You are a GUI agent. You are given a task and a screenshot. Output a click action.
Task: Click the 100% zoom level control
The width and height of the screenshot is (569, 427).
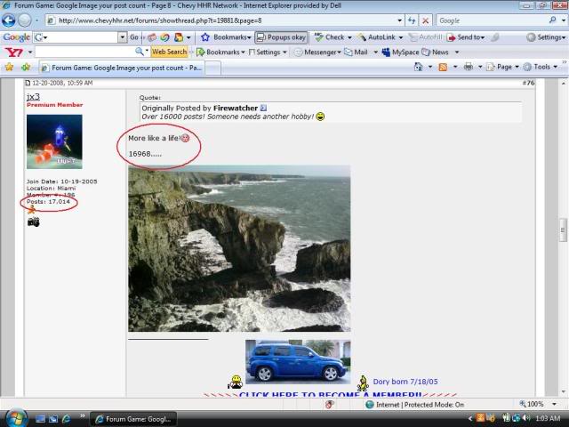[x=532, y=404]
